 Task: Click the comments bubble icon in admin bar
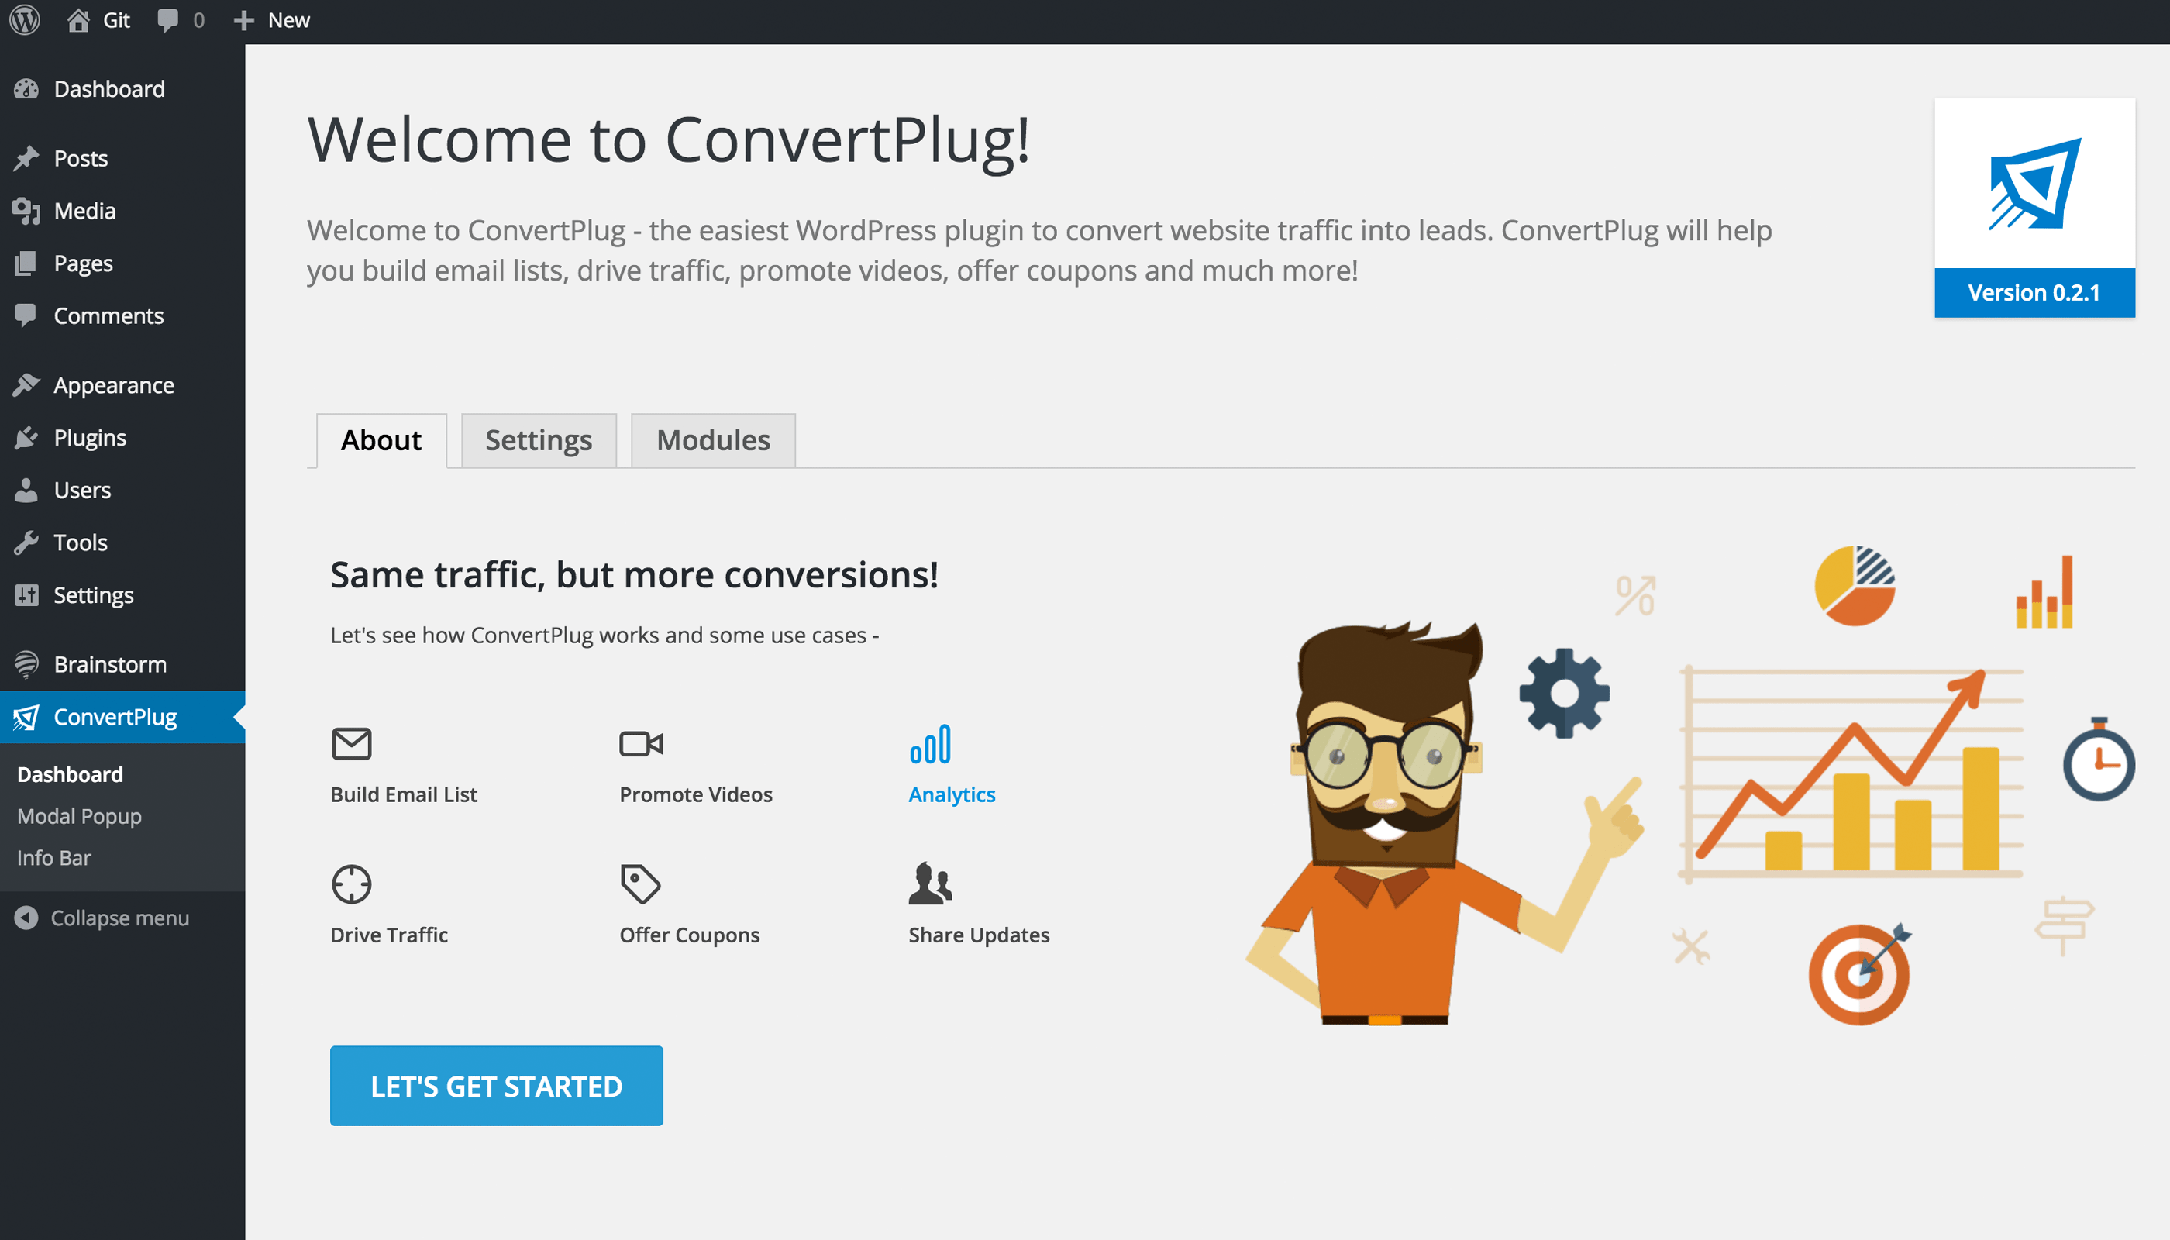tap(167, 19)
